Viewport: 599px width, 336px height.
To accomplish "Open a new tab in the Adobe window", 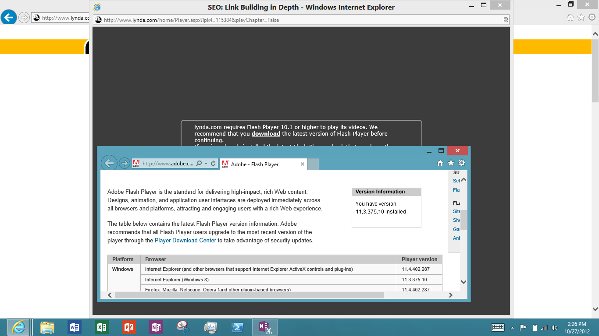I will click(313, 164).
